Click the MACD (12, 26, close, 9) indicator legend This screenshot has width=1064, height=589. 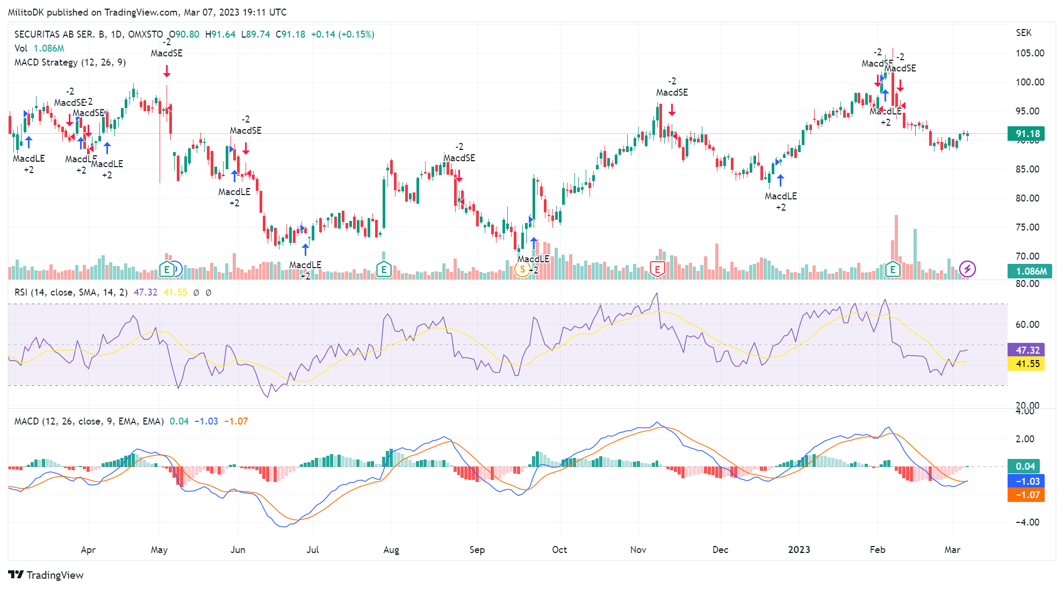[89, 421]
